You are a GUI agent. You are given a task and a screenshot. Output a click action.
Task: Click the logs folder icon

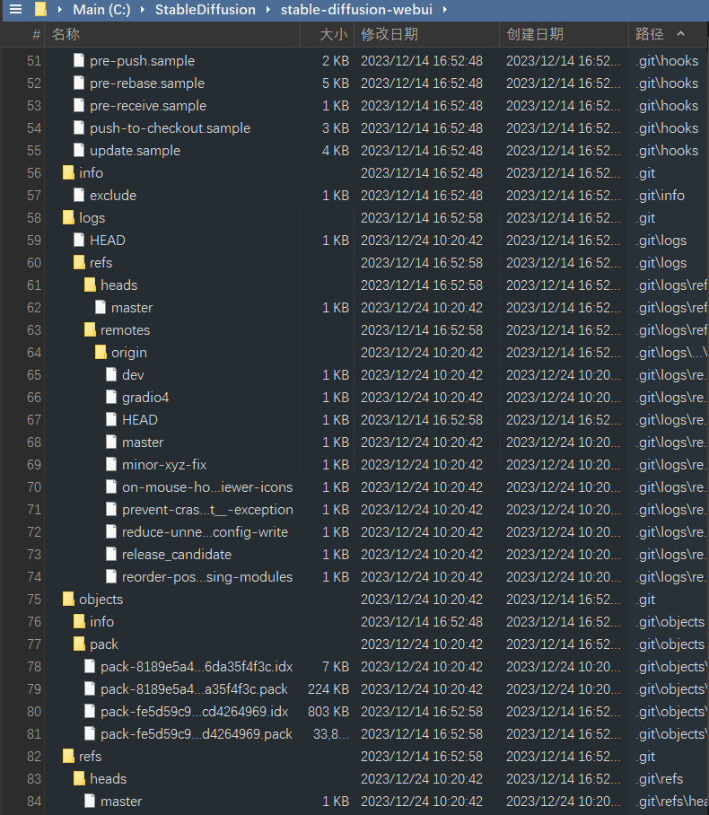[x=68, y=217]
